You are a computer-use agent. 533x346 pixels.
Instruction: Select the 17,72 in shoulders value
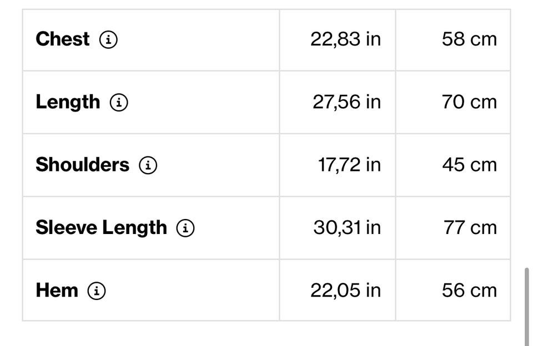coord(349,165)
